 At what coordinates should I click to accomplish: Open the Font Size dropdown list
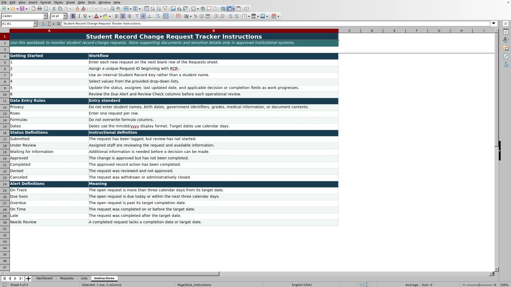65,16
